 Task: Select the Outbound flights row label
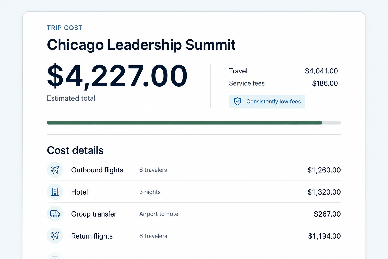97,170
